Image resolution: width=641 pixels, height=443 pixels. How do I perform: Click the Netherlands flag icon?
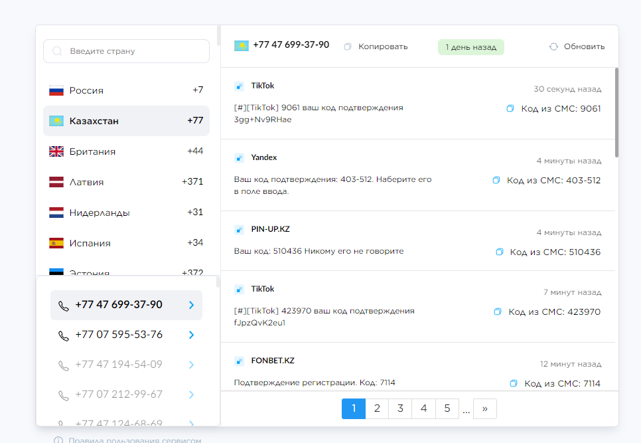56,213
